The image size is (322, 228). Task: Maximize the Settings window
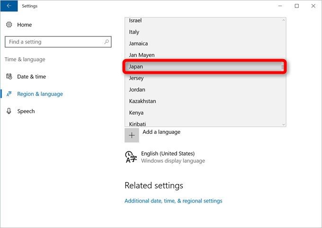[296, 6]
